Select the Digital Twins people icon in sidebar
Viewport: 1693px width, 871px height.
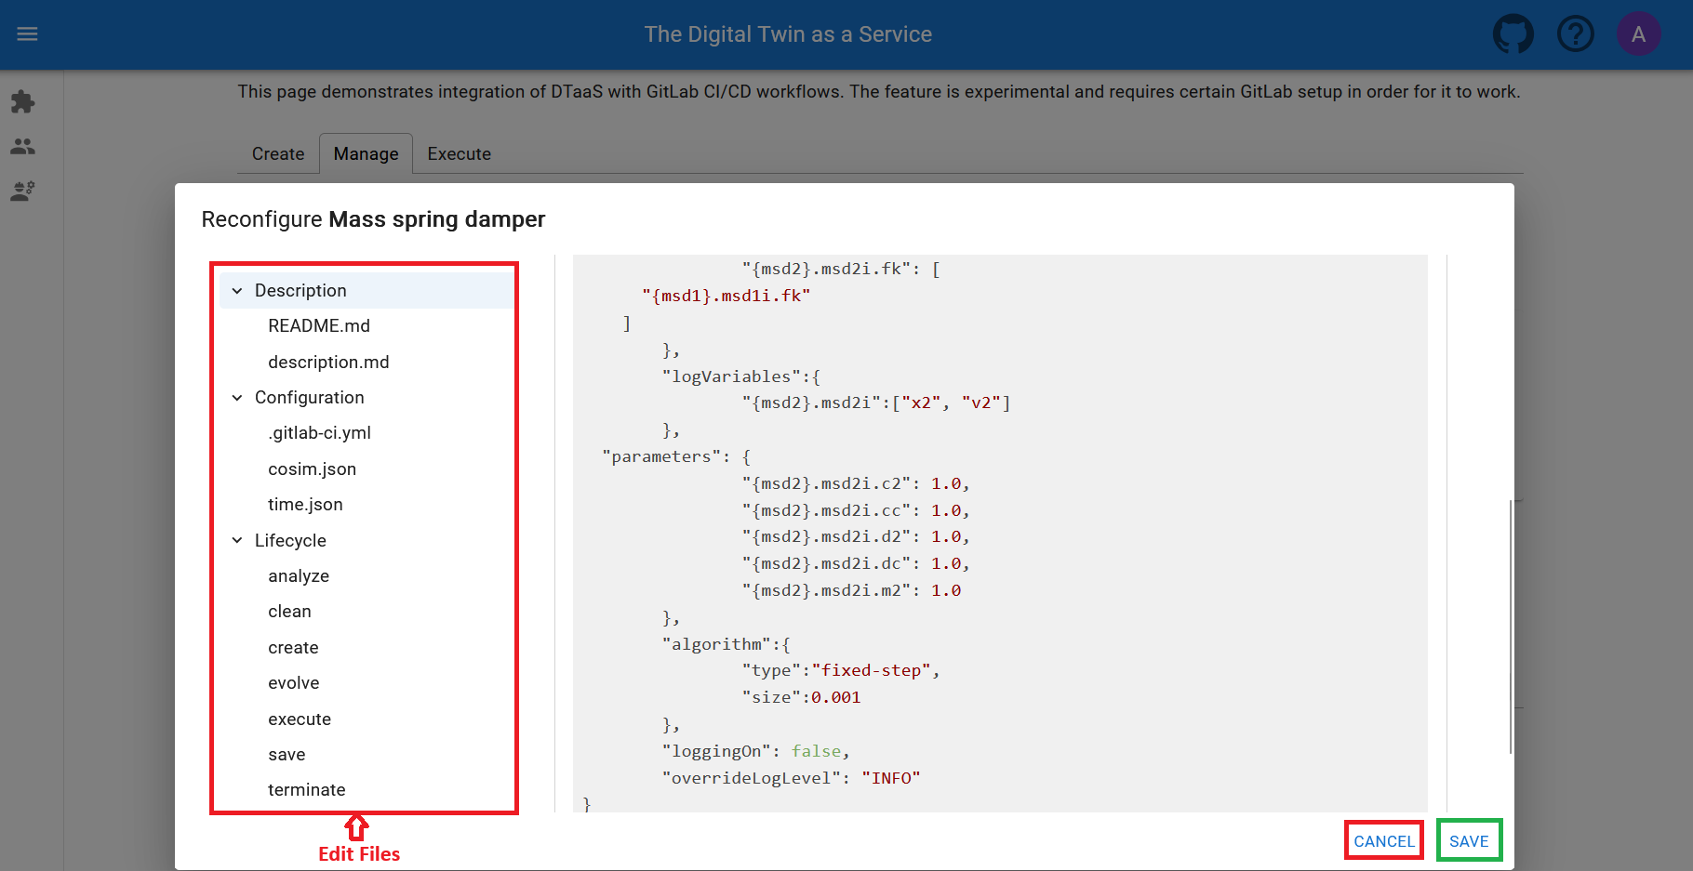(22, 146)
